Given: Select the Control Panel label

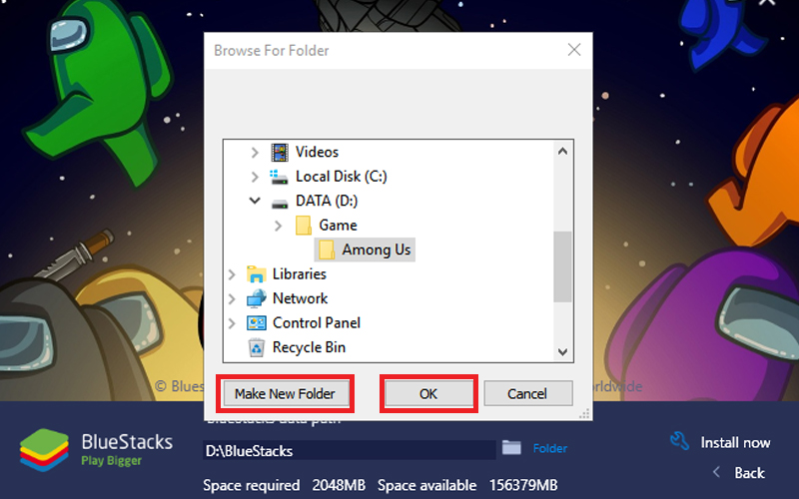Looking at the screenshot, I should tap(317, 322).
